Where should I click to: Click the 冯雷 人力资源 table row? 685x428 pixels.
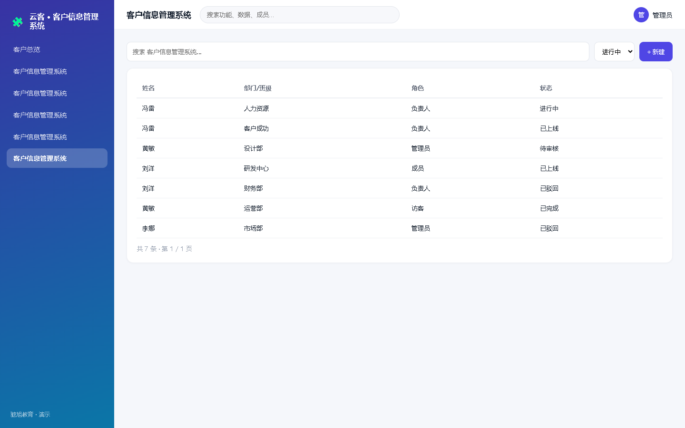(x=400, y=108)
